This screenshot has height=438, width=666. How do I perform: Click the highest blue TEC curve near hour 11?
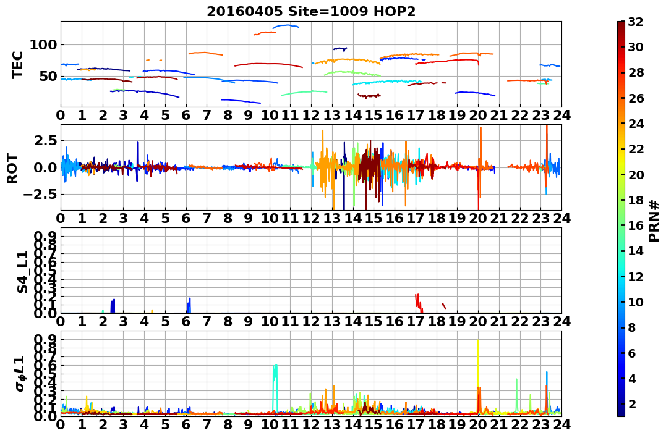point(286,26)
